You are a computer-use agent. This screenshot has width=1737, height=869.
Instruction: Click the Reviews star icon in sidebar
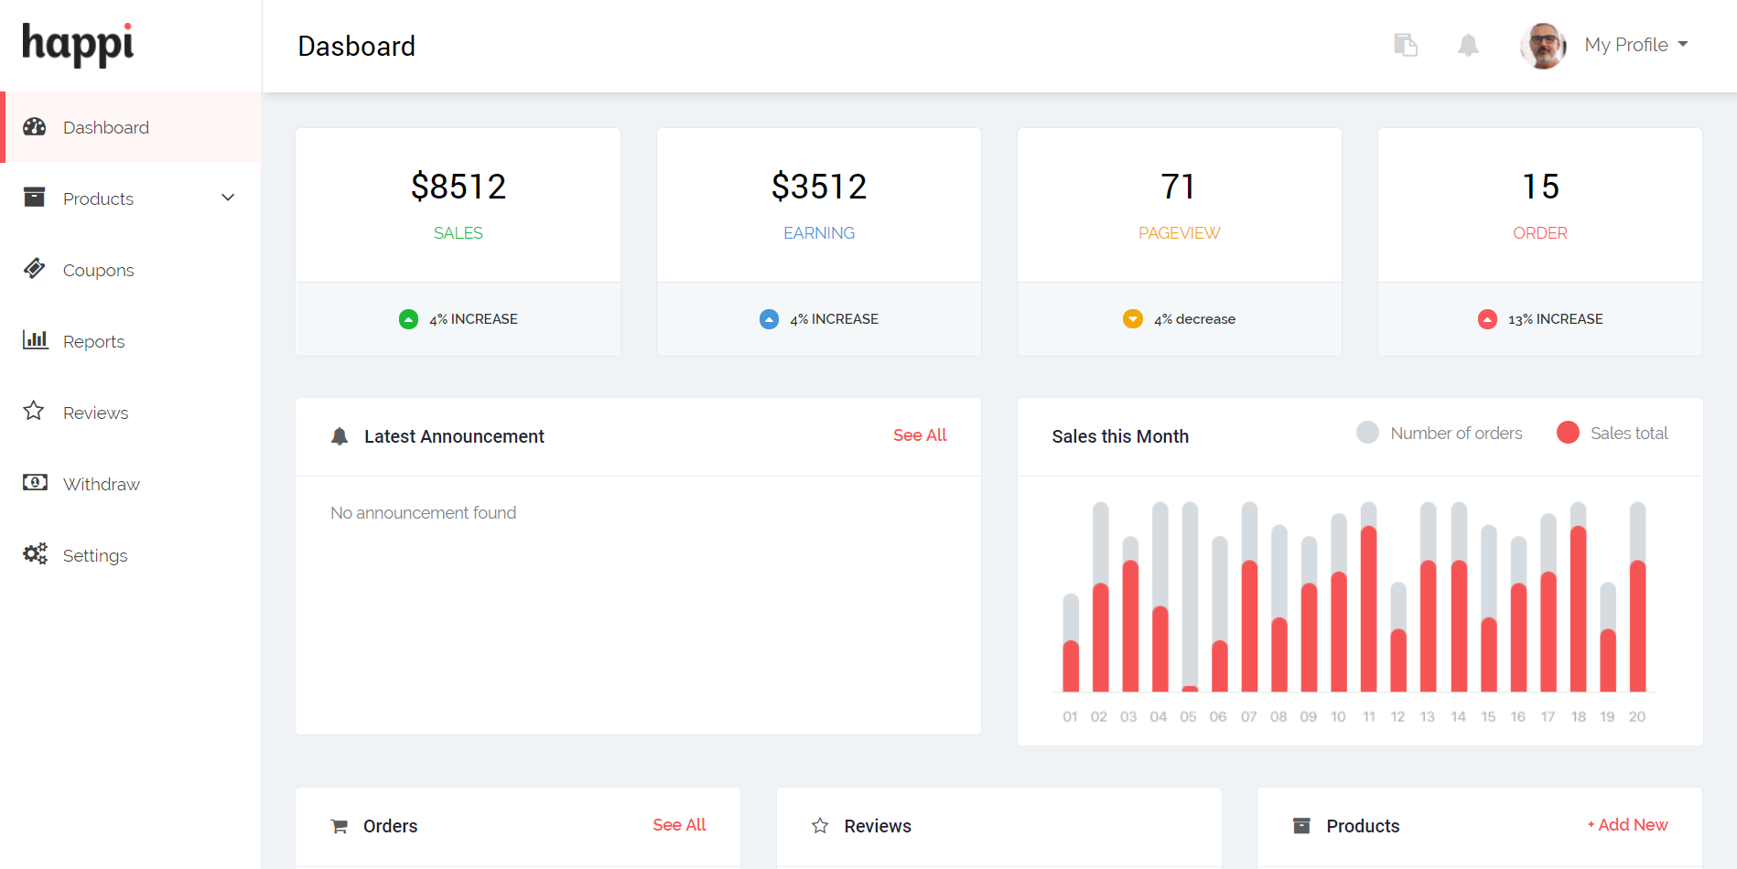coord(34,412)
